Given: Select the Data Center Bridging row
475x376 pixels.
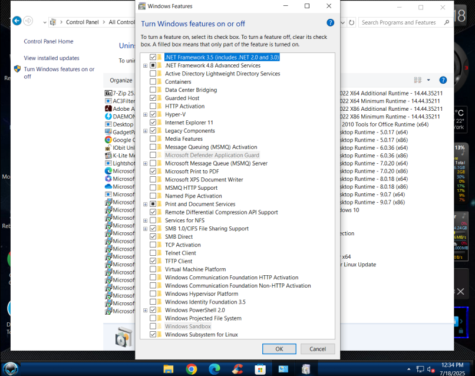Looking at the screenshot, I should coord(191,90).
